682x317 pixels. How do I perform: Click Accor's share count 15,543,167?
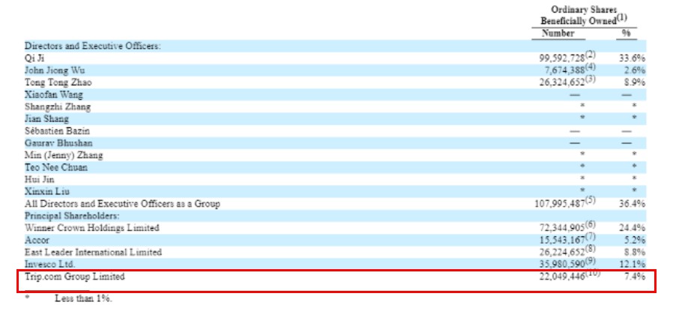[x=562, y=240]
